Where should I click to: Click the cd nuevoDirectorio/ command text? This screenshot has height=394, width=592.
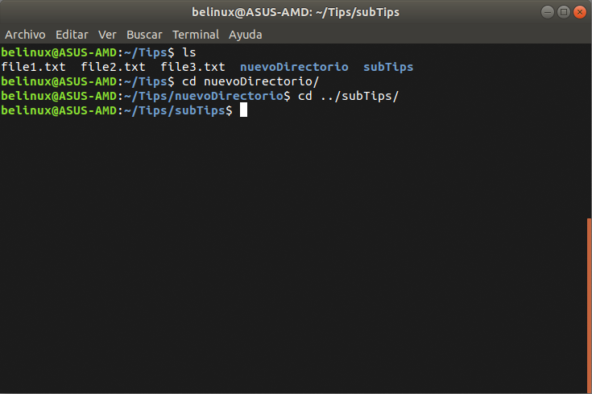(250, 81)
